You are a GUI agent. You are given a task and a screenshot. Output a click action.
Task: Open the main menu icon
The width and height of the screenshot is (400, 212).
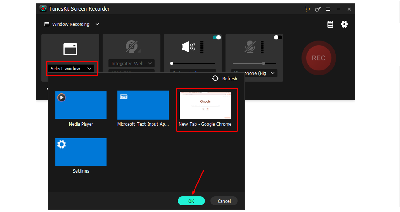[328, 9]
